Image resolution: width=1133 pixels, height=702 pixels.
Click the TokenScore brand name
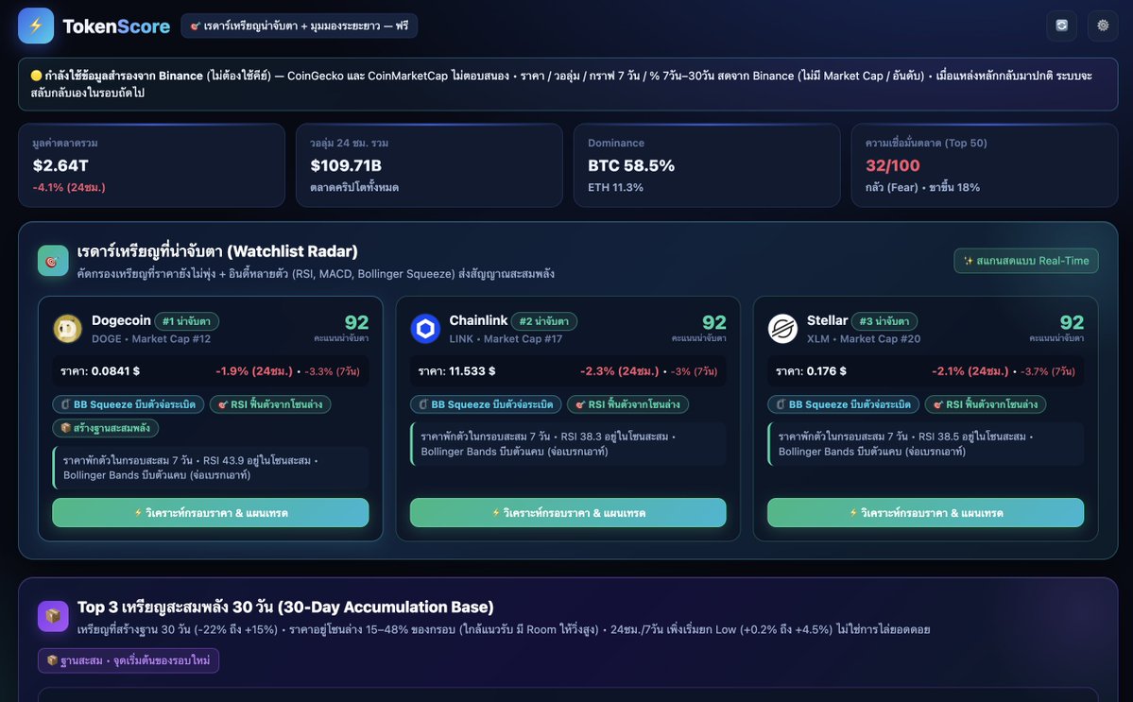pyautogui.click(x=116, y=26)
